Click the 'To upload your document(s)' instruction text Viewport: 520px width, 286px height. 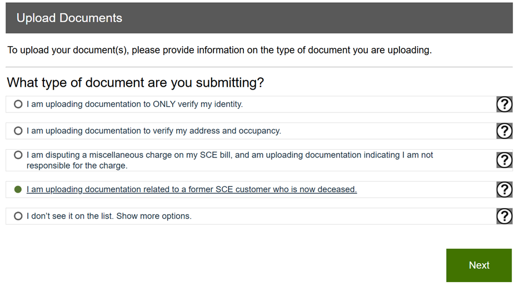pos(219,50)
